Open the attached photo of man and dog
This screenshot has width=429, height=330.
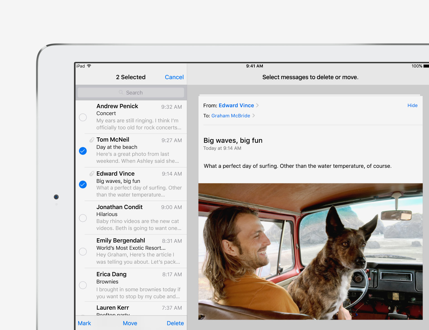(x=310, y=251)
